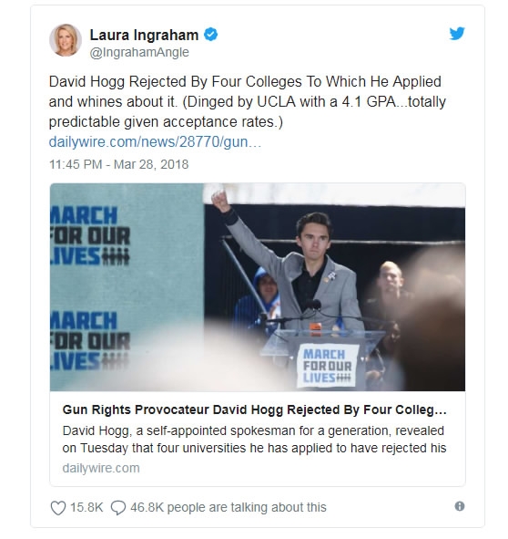508x539 pixels.
Task: Click the 15.8K likes count
Action: coord(86,507)
